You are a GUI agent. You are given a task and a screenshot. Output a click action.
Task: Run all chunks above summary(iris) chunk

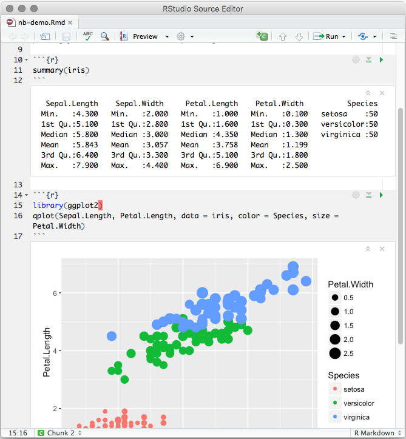coord(369,59)
